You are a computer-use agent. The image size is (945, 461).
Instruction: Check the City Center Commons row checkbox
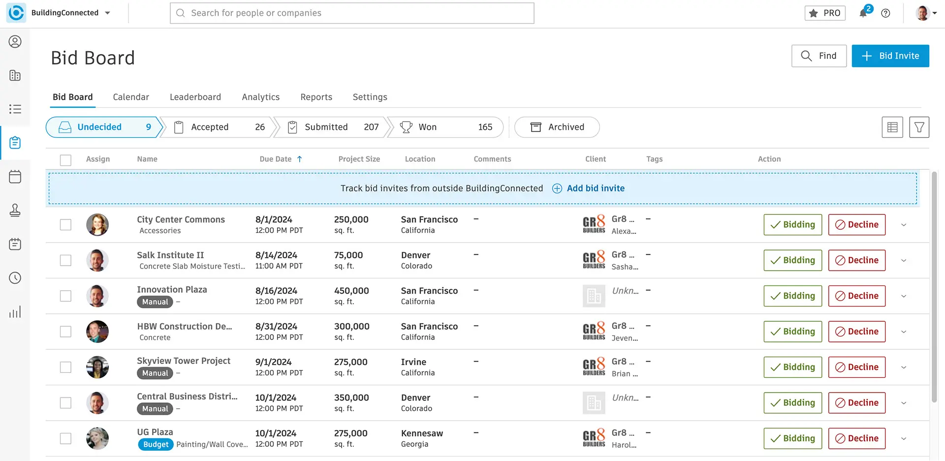(x=65, y=224)
